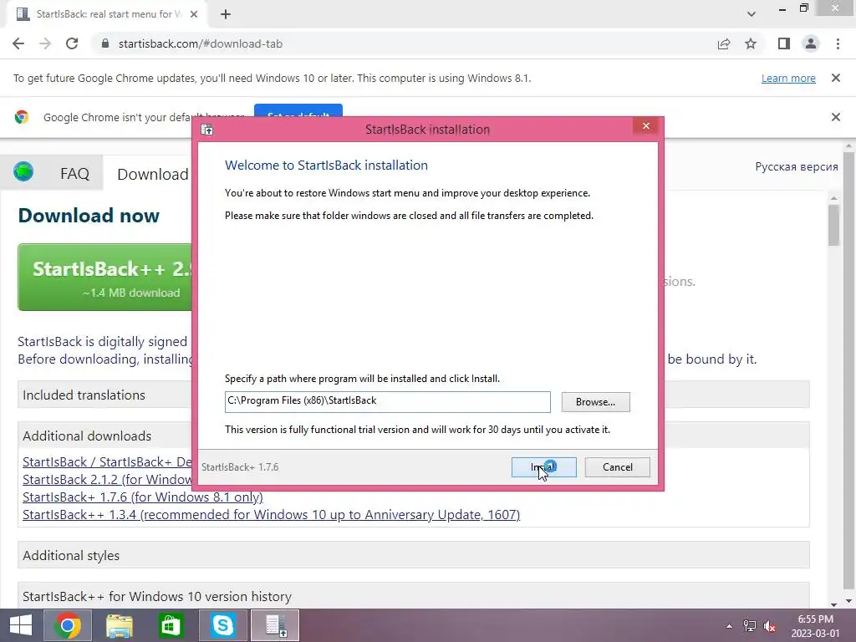This screenshot has width=856, height=642.
Task: Open Chrome's three-dot menu
Action: pyautogui.click(x=838, y=43)
